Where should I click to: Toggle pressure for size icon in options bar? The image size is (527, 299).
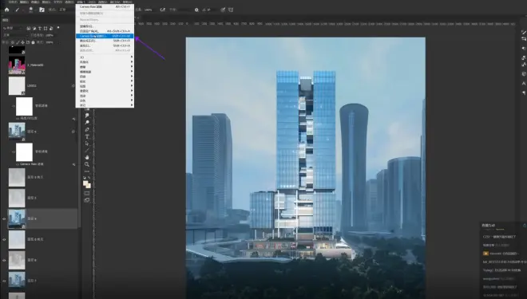pyautogui.click(x=223, y=10)
